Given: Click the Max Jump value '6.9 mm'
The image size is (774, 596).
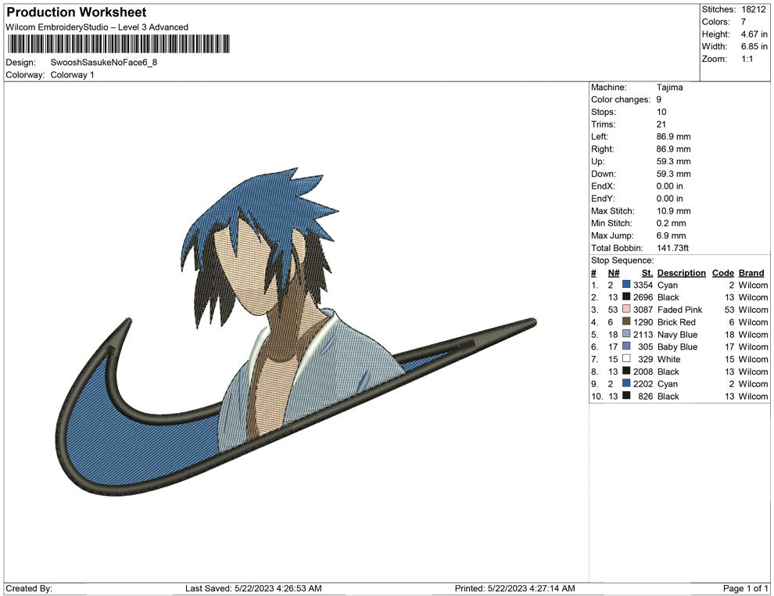Looking at the screenshot, I should click(672, 235).
